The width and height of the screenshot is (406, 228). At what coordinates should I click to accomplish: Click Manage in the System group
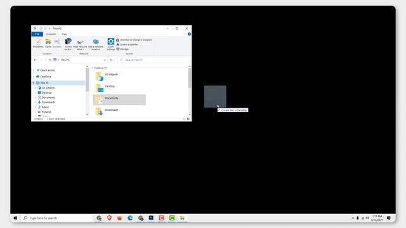click(122, 49)
